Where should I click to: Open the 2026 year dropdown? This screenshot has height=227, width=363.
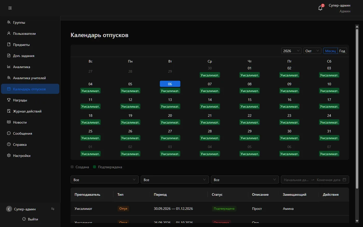click(x=291, y=51)
